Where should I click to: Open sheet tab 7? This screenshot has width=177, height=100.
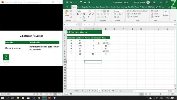tap(103, 91)
